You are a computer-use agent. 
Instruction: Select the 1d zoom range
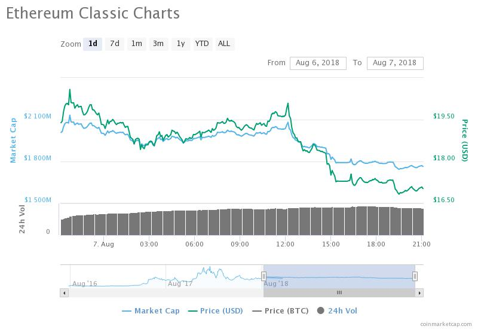click(93, 44)
